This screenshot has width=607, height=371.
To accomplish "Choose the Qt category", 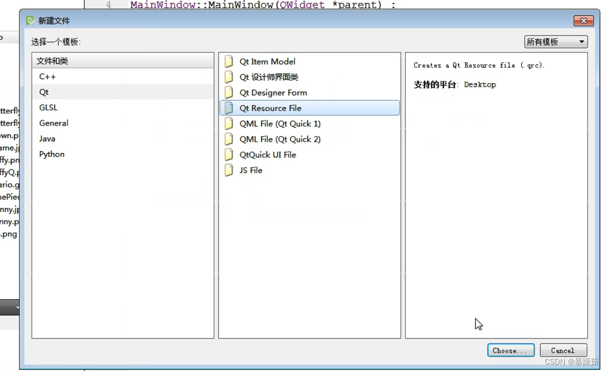I will [x=123, y=92].
